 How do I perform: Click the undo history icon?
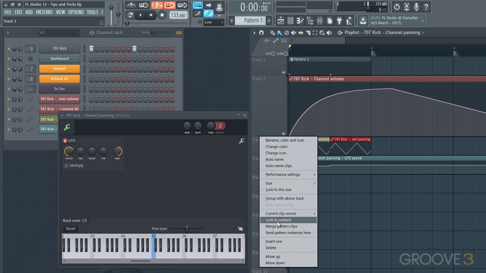[397, 6]
